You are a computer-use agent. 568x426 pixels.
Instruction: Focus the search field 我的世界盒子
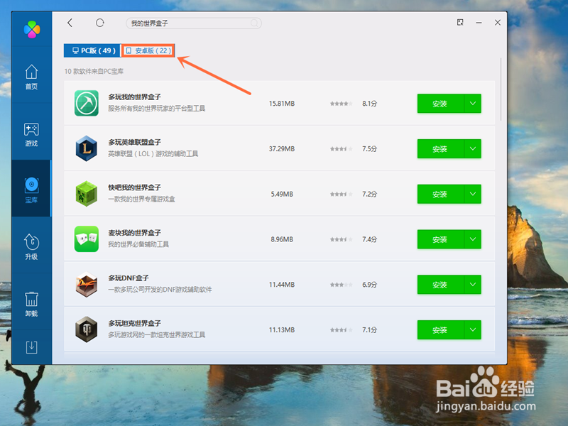click(x=193, y=23)
